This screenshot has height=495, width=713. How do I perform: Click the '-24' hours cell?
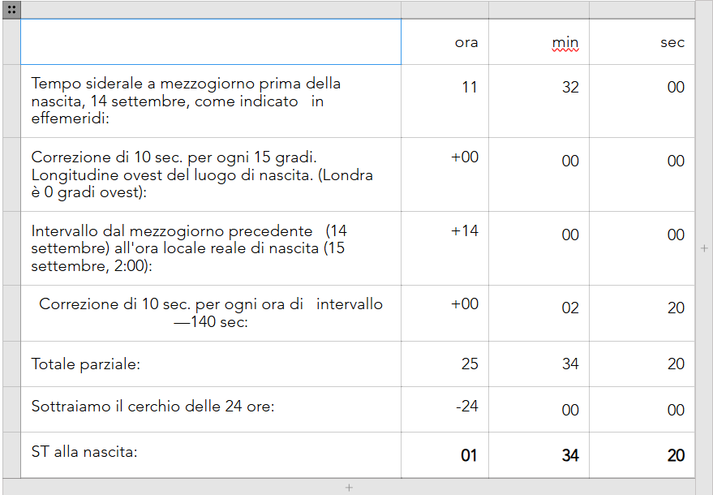445,410
